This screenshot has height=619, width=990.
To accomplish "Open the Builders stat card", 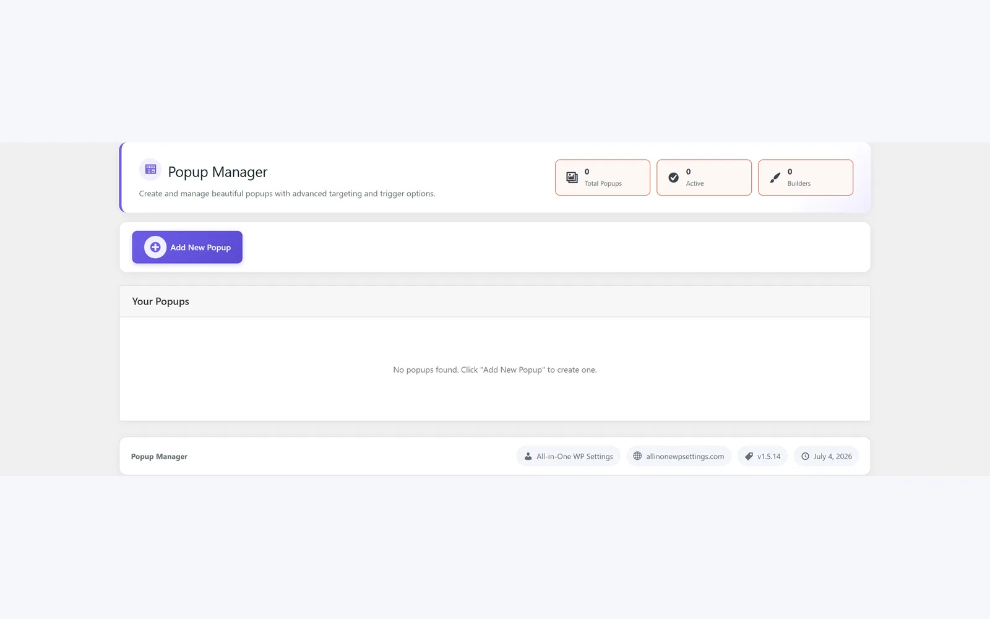I will (806, 178).
